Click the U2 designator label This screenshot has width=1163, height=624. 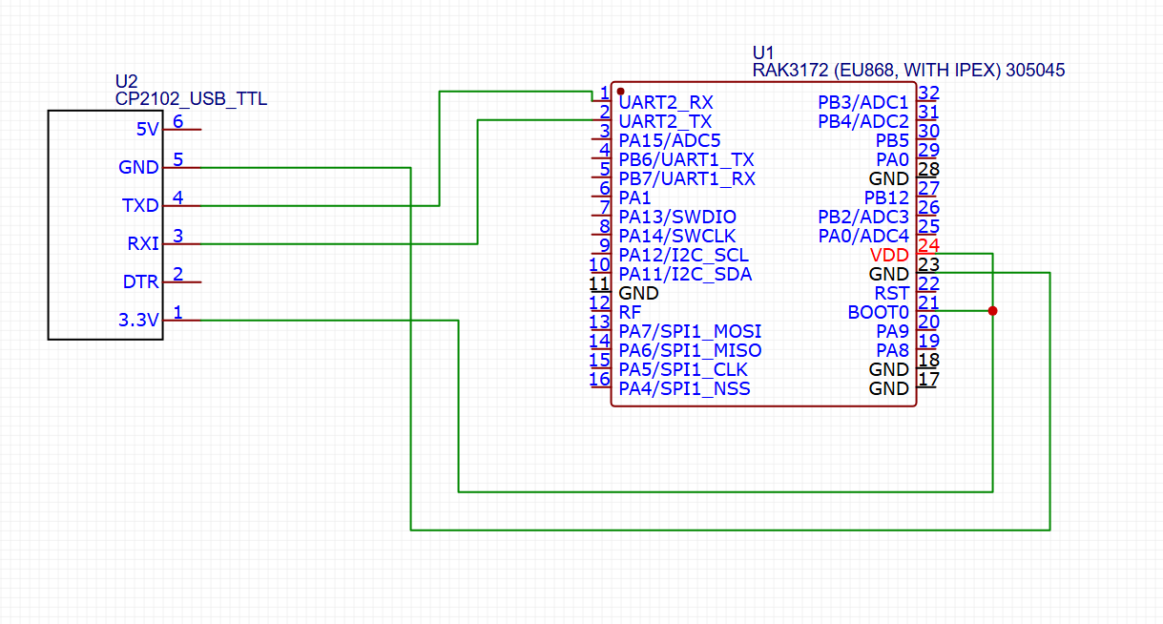tap(126, 81)
